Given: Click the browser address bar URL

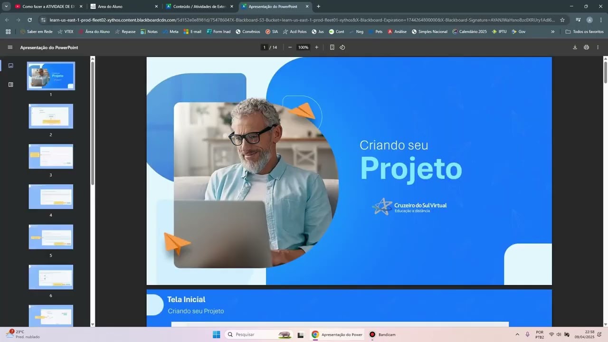Looking at the screenshot, I should click(x=302, y=20).
